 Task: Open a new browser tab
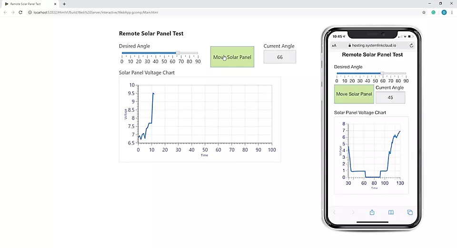point(64,4)
